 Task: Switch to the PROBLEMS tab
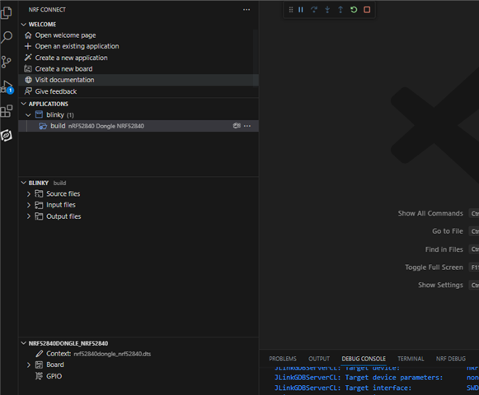click(x=283, y=359)
